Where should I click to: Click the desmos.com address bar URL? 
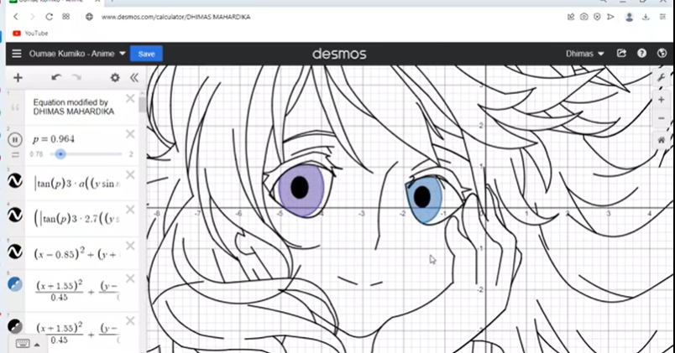coord(175,17)
